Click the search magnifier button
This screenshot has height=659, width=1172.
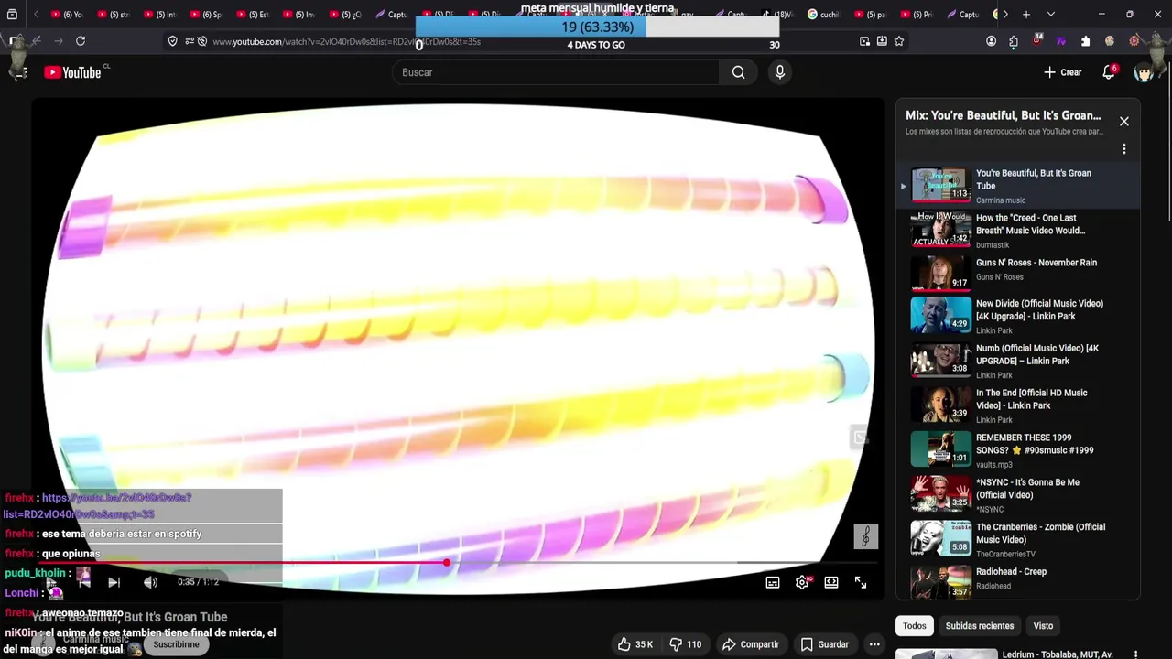[x=738, y=72]
